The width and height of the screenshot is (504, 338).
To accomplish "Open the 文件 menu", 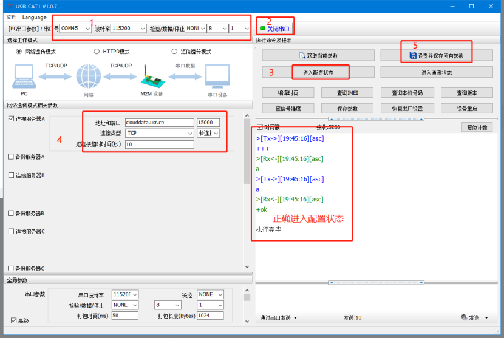I will (11, 17).
